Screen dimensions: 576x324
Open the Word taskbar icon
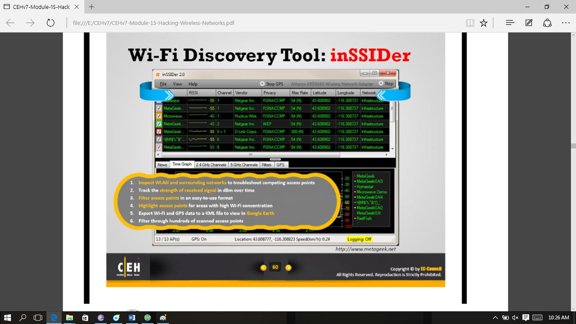pos(131,318)
